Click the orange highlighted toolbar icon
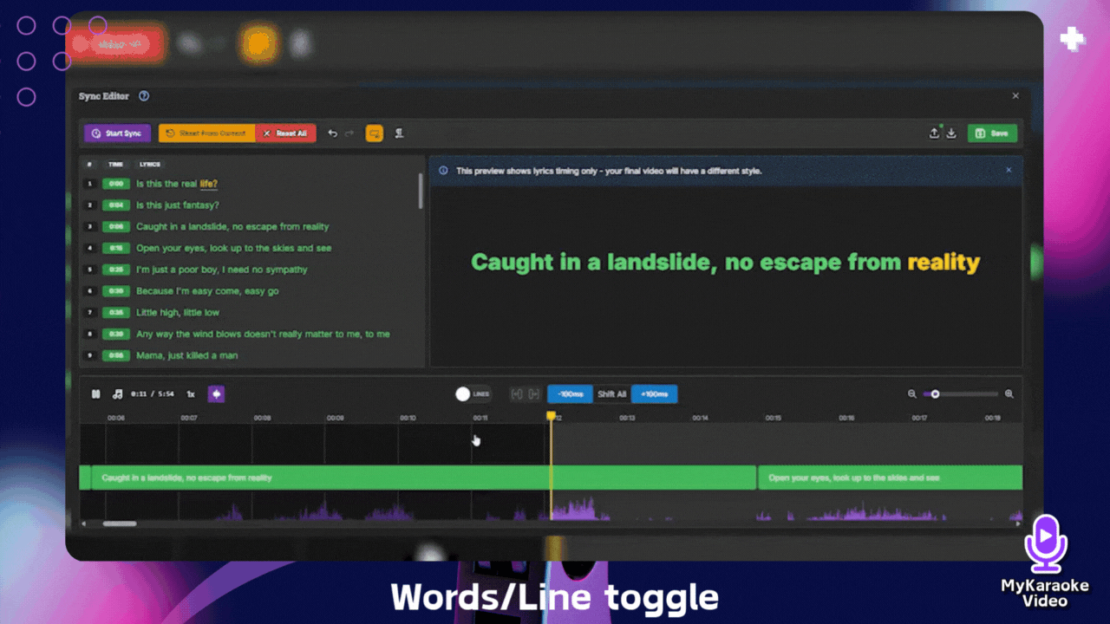 click(x=375, y=133)
